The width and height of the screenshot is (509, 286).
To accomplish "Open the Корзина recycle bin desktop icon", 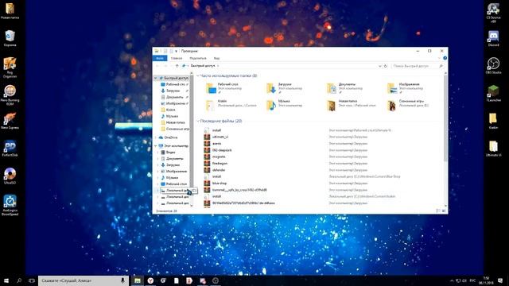I will 10,38.
